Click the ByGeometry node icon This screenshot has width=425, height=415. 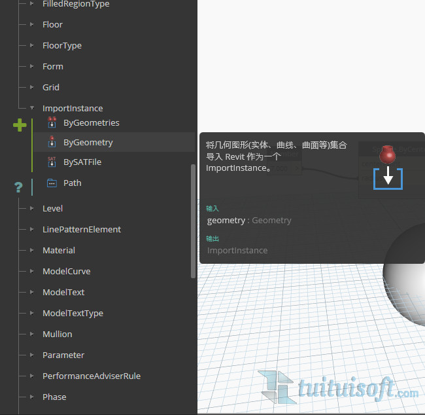coord(52,142)
